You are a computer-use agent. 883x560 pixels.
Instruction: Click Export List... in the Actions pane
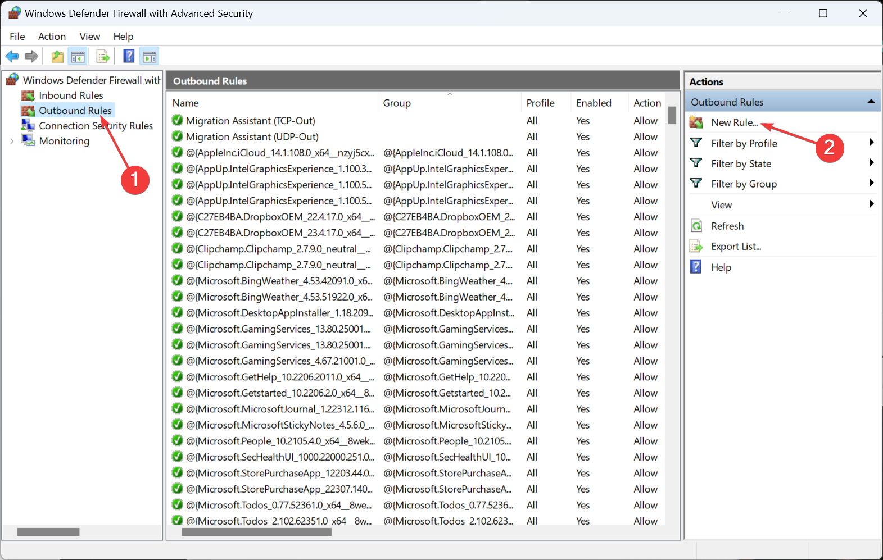pyautogui.click(x=736, y=247)
